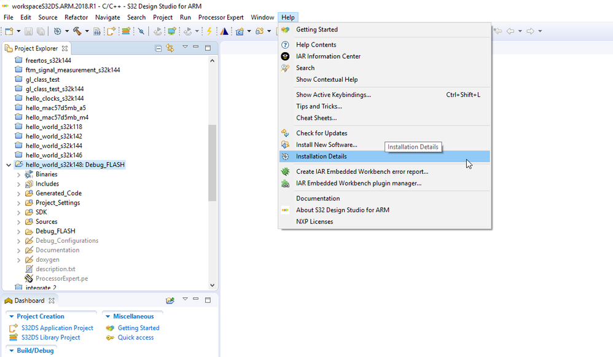
Task: Close the Dashboard tab
Action: (52, 300)
